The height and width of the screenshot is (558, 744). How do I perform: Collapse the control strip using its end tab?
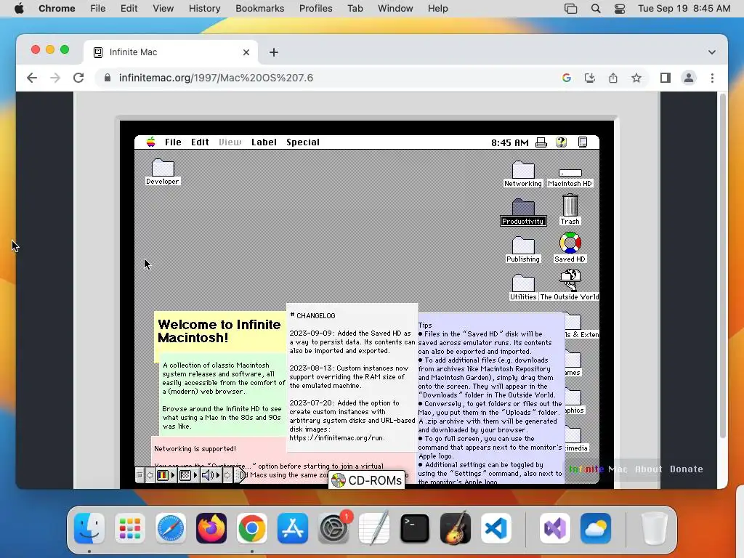point(240,475)
